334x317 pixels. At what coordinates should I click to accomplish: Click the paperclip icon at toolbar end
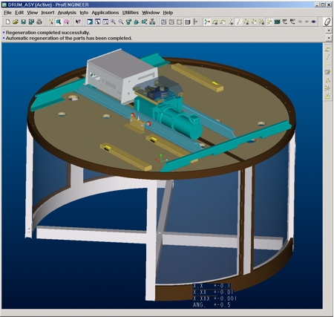pos(327,22)
